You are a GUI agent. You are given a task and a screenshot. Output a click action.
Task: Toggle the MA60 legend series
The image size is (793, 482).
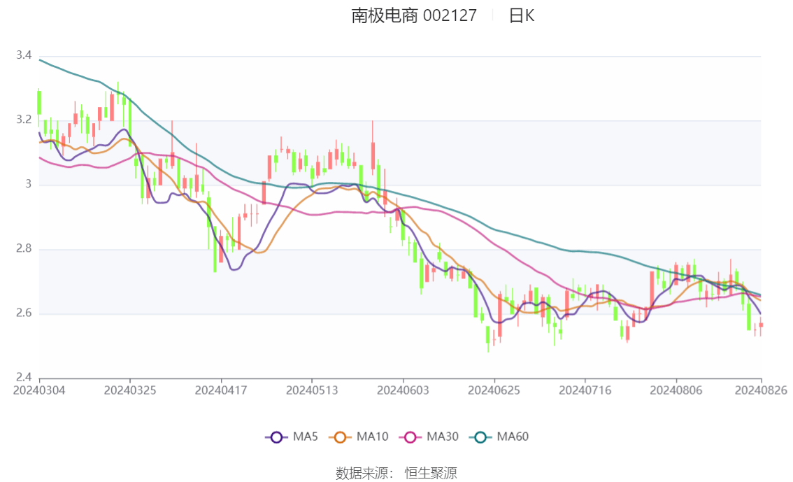click(499, 437)
